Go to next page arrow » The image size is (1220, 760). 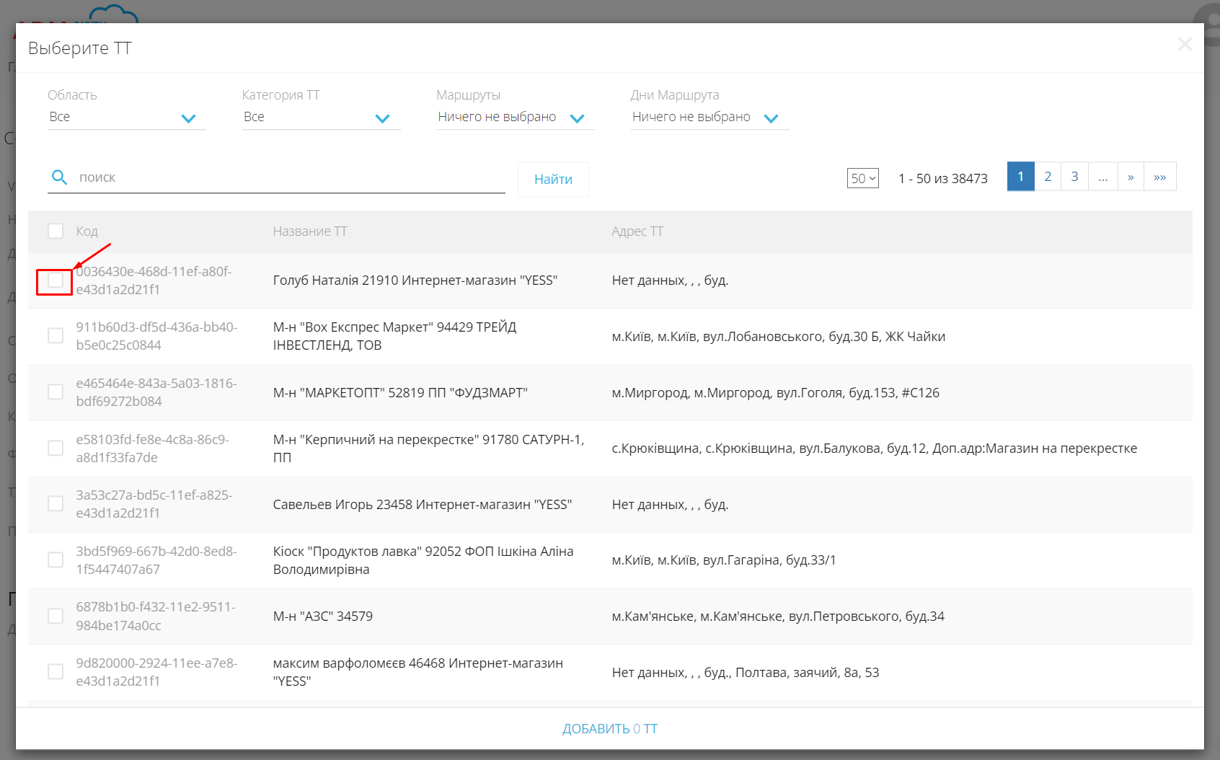pyautogui.click(x=1131, y=177)
